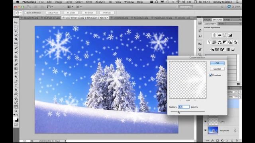The height and width of the screenshot is (143, 255).
Task: Click the foreground color swatch
Action: (15, 118)
